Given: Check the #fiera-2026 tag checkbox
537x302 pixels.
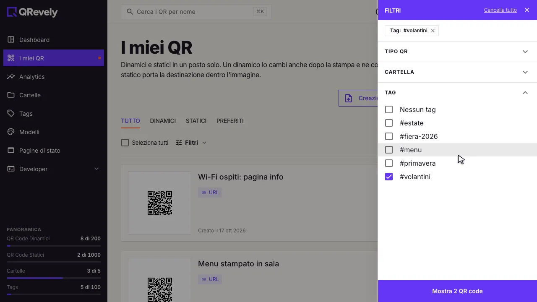Looking at the screenshot, I should [x=389, y=136].
